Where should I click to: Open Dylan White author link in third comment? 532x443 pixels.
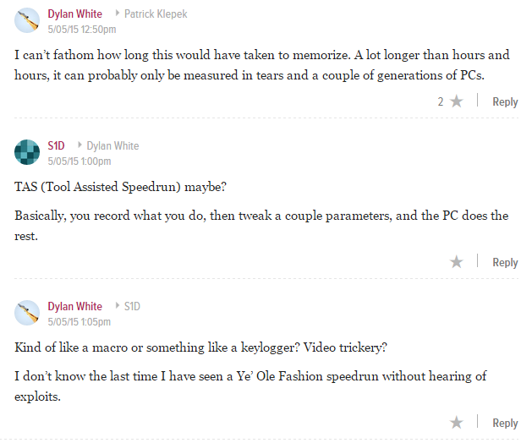(x=75, y=306)
